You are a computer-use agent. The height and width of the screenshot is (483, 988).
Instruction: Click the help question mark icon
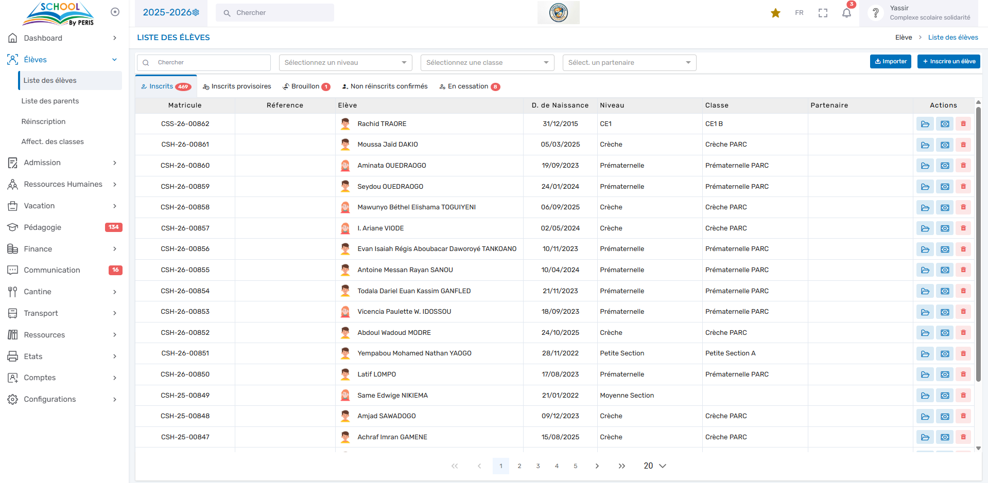point(875,13)
